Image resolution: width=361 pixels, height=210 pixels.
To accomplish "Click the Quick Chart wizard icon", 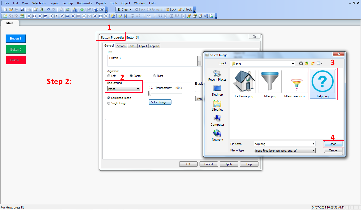I will point(75,10).
